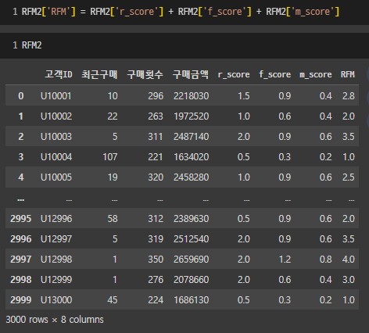369x333 pixels.
Task: Click RFM value 2.5 in U10005 row
Action: [x=349, y=177]
